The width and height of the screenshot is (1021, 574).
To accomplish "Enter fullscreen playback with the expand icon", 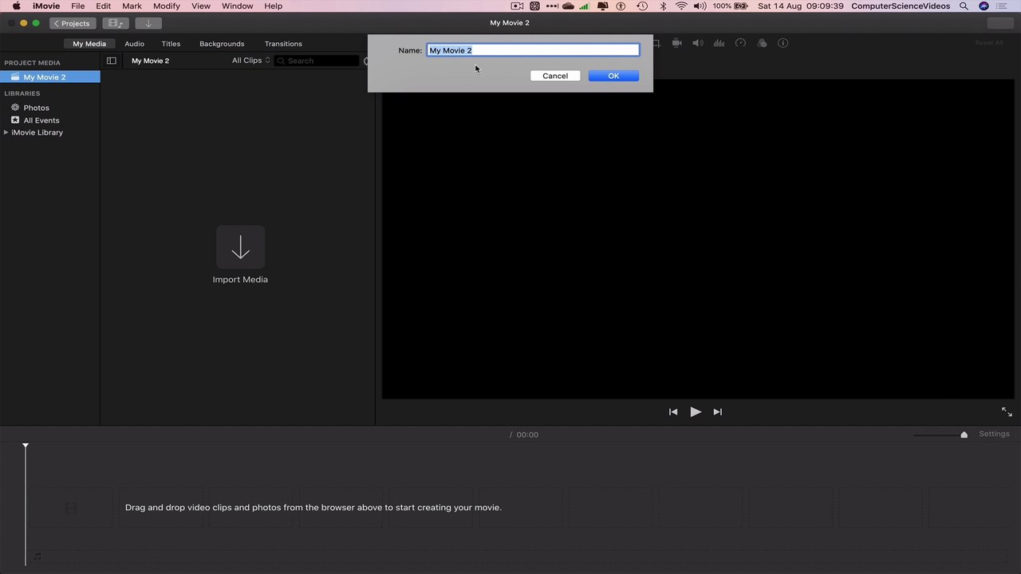I will (x=1007, y=412).
